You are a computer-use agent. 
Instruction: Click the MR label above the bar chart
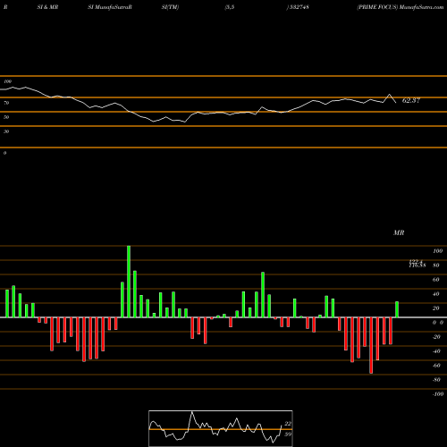point(399,232)
